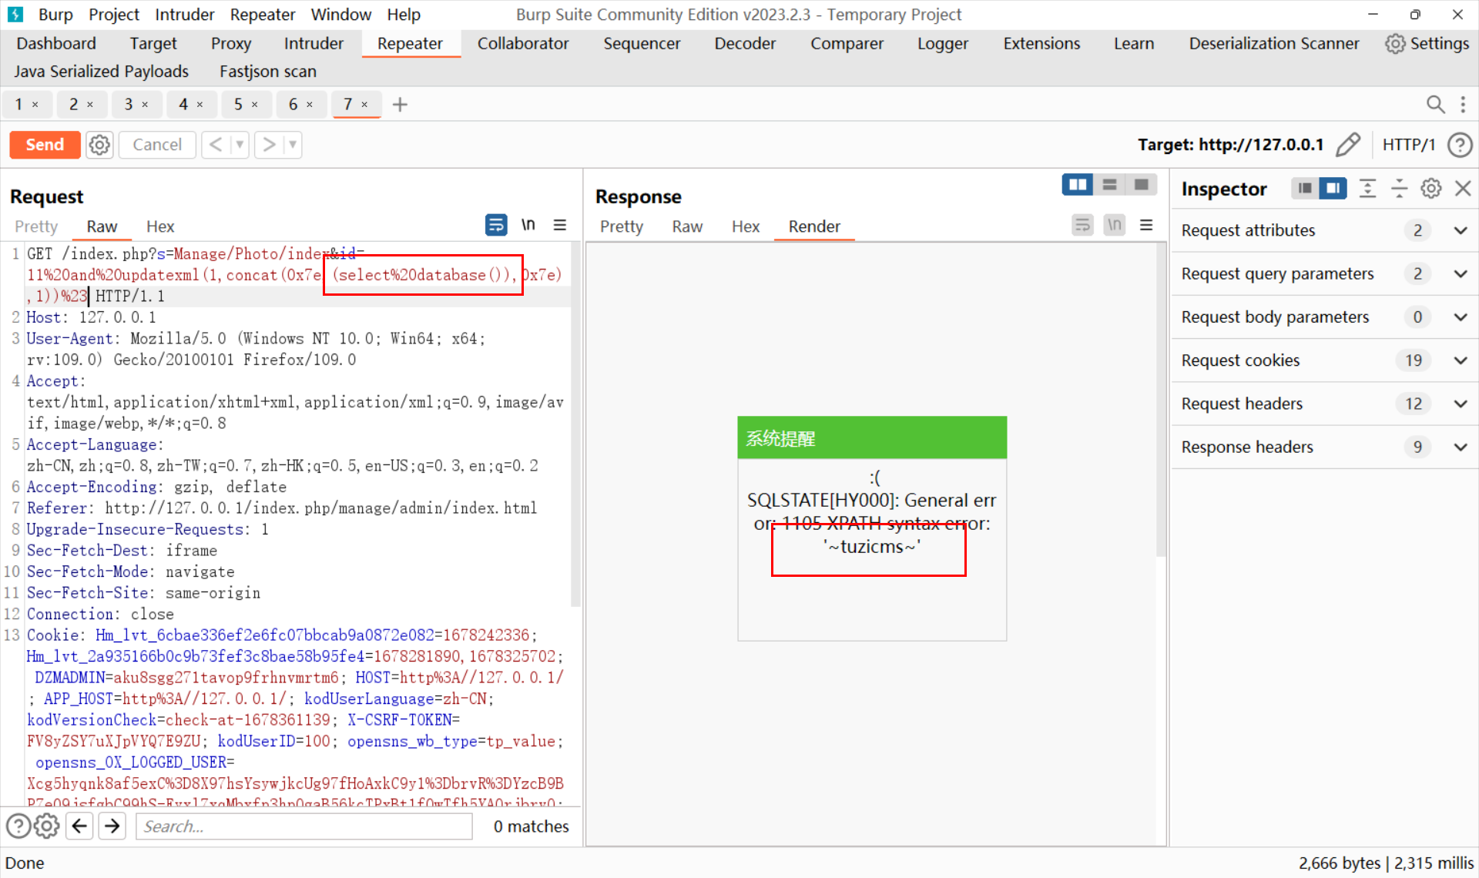Image resolution: width=1479 pixels, height=878 pixels.
Task: Expand Response headers in the Inspector
Action: click(x=1461, y=447)
